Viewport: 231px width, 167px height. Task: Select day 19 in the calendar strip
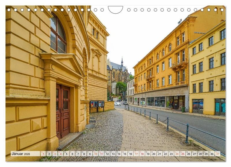tap(148, 154)
